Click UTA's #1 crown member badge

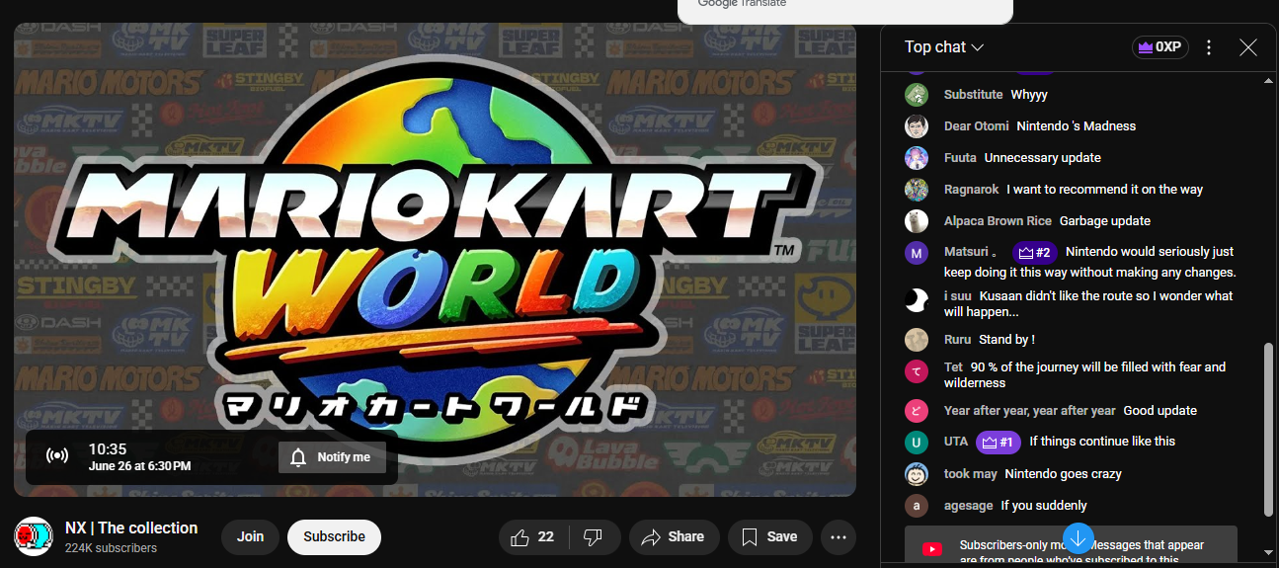999,442
